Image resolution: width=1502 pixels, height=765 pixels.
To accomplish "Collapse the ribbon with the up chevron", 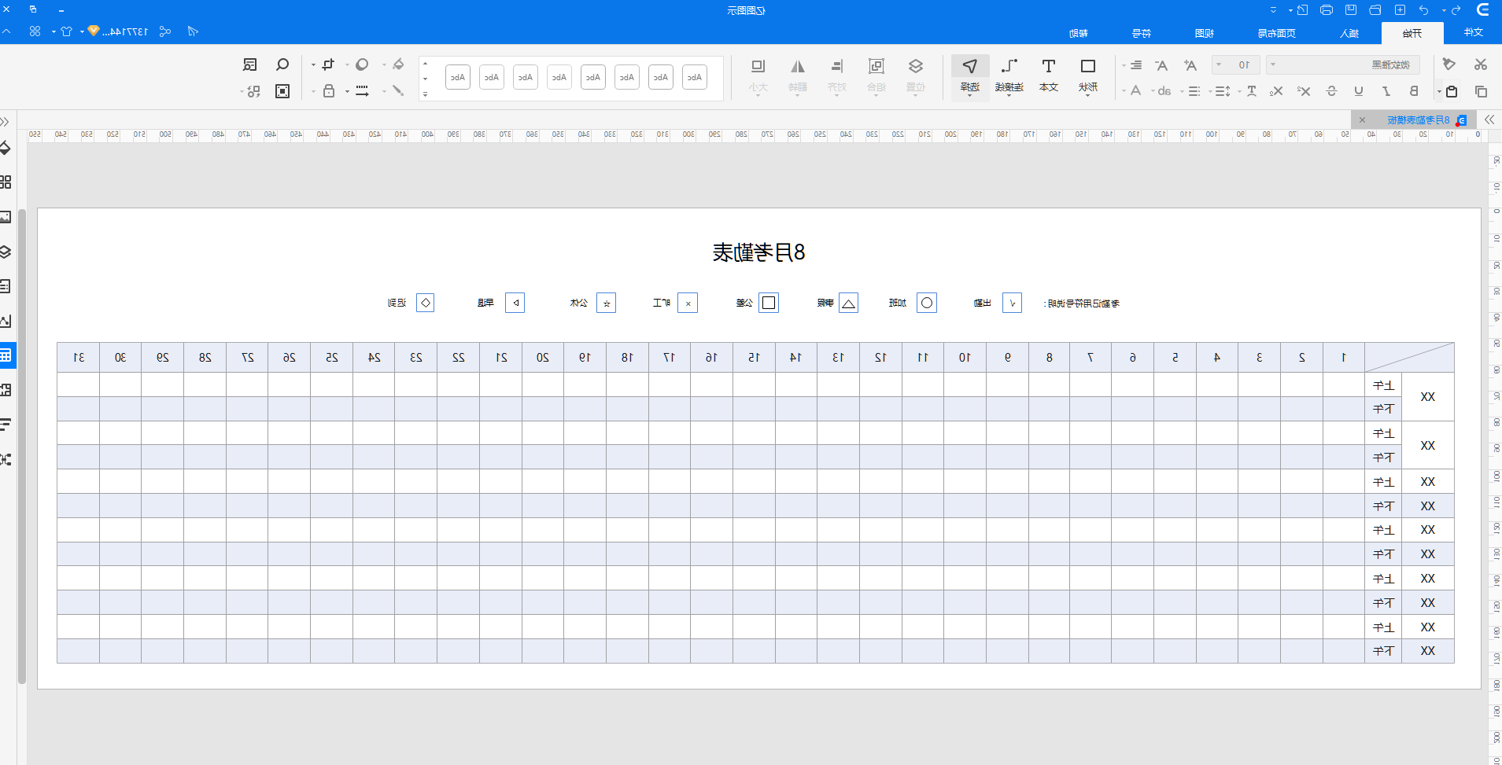I will [7, 31].
